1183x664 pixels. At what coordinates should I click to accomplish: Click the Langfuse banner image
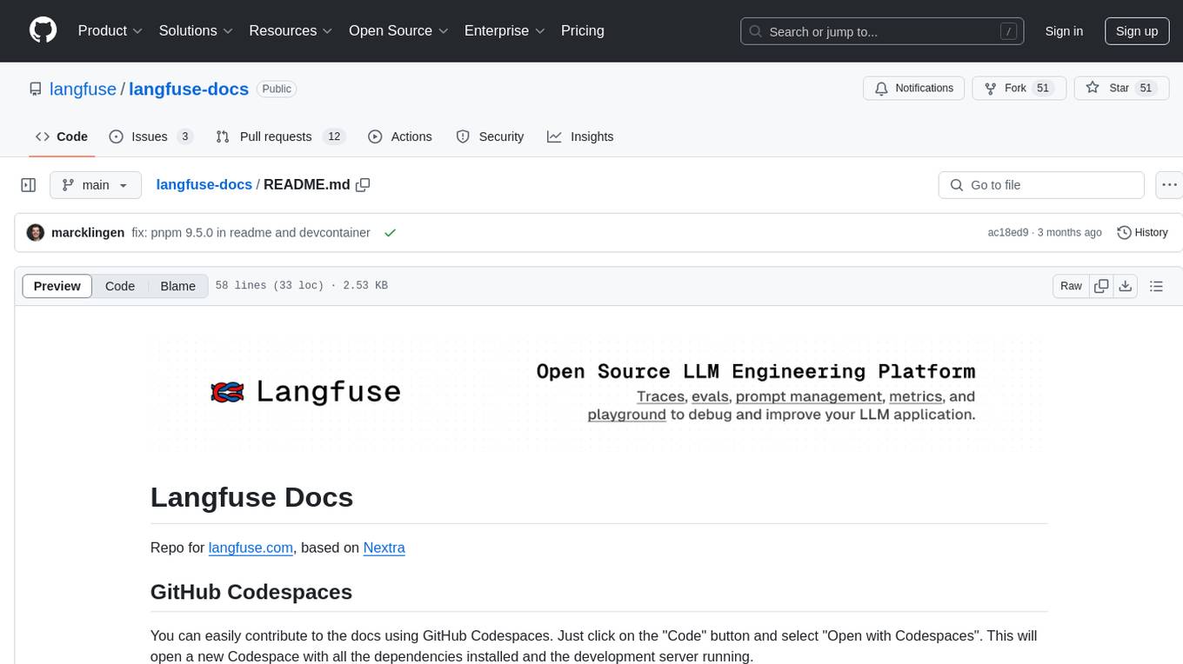tap(598, 394)
